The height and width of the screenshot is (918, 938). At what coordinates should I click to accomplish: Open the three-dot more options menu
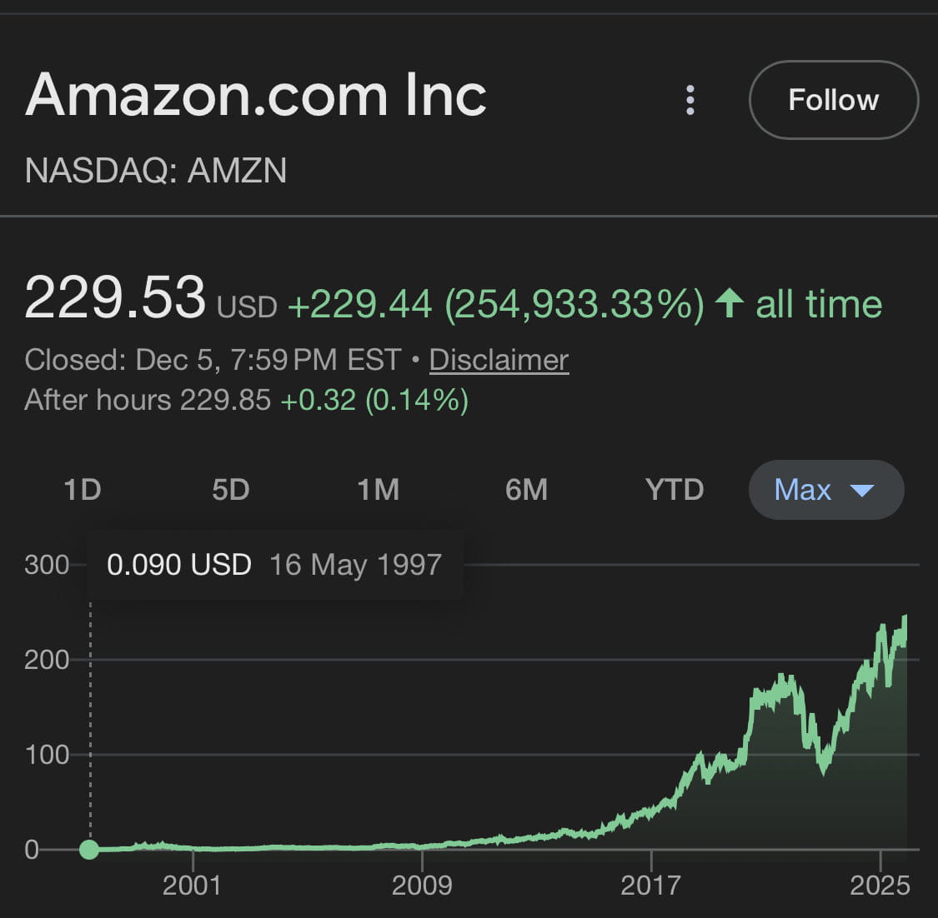(690, 100)
